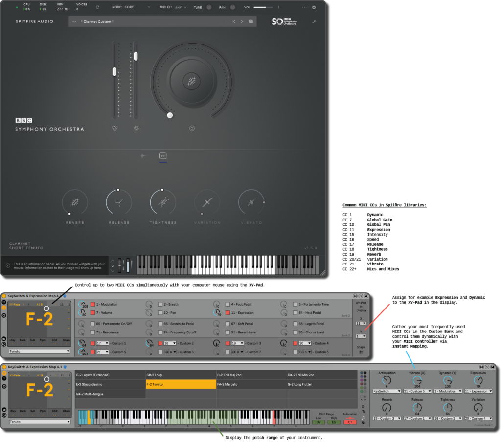The width and height of the screenshot is (501, 442).
Task: Click the Release knob
Action: tap(119, 202)
